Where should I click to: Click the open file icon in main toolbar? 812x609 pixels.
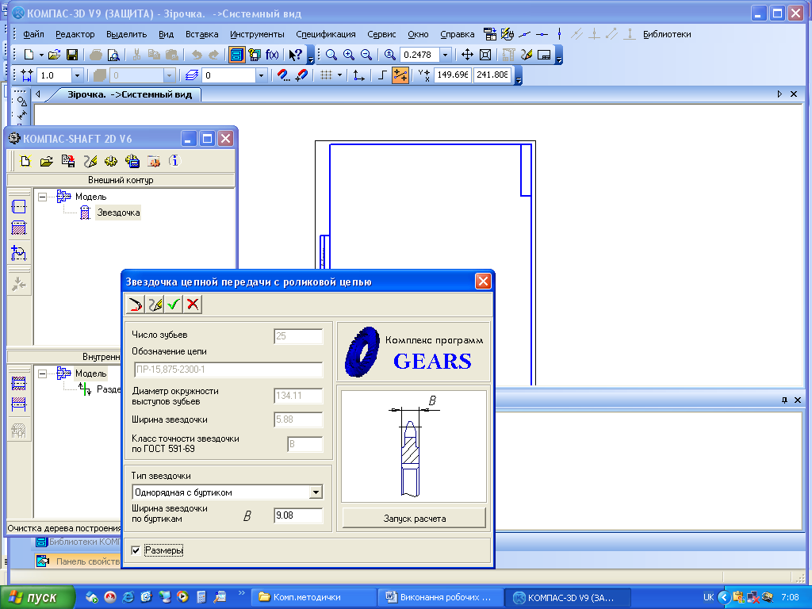pyautogui.click(x=55, y=55)
